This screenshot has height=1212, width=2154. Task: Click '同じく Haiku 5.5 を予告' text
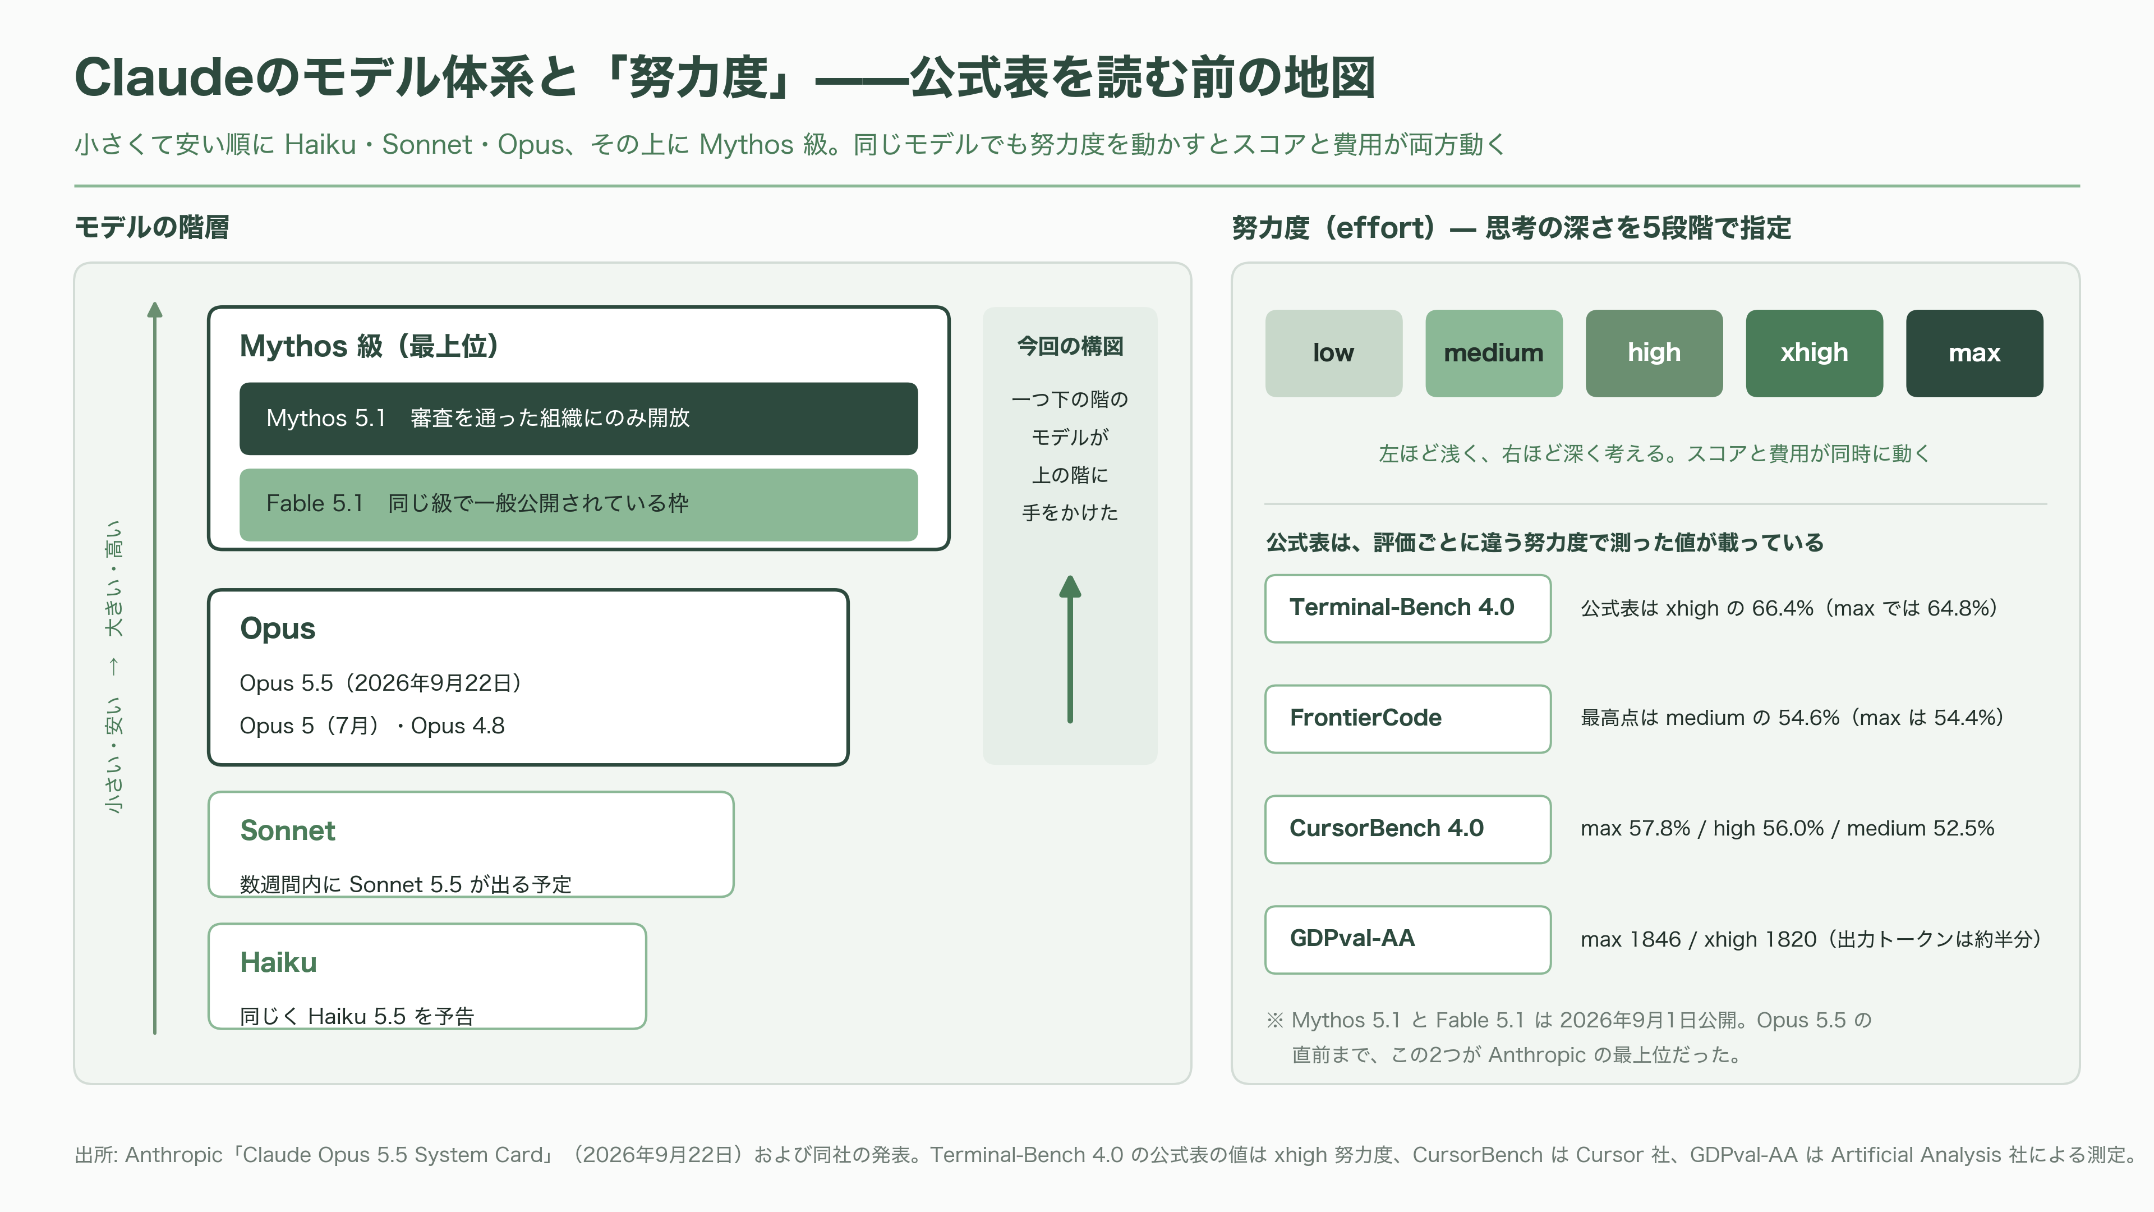pyautogui.click(x=357, y=1016)
